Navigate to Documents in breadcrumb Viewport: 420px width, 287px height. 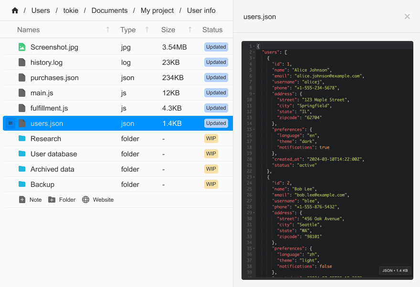(x=109, y=10)
